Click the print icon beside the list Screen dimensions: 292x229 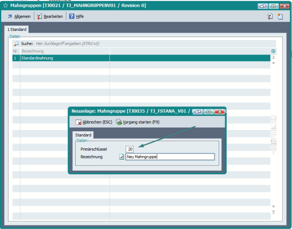(x=274, y=118)
